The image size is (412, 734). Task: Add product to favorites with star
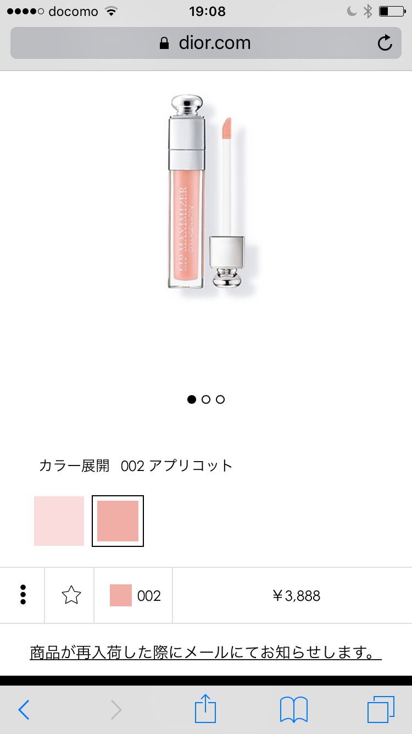point(71,595)
